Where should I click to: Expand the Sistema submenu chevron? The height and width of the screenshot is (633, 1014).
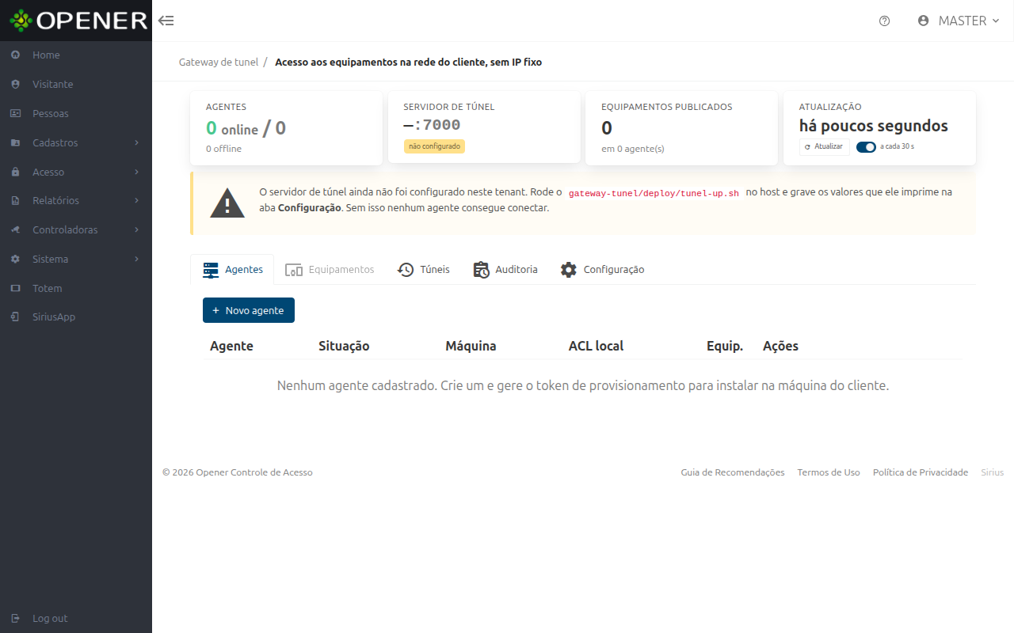click(x=136, y=259)
